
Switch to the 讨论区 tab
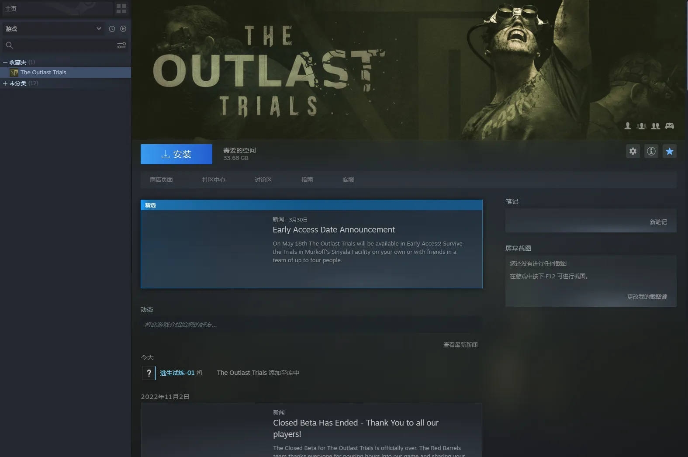click(263, 180)
